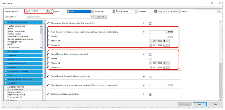The width and height of the screenshot is (225, 110).
Task: Expand the Účtovníctvo section
Action: coord(6,52)
